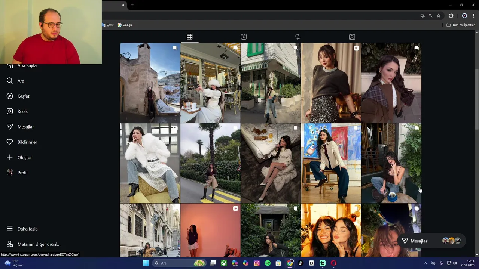Open the Instagram app icon on taskbar
This screenshot has width=479, height=269.
[257, 263]
